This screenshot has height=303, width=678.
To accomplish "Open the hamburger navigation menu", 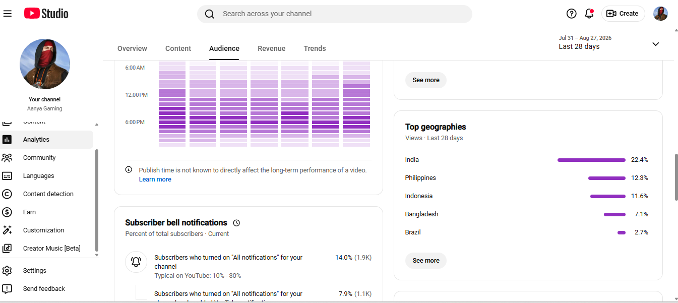I will pyautogui.click(x=8, y=14).
